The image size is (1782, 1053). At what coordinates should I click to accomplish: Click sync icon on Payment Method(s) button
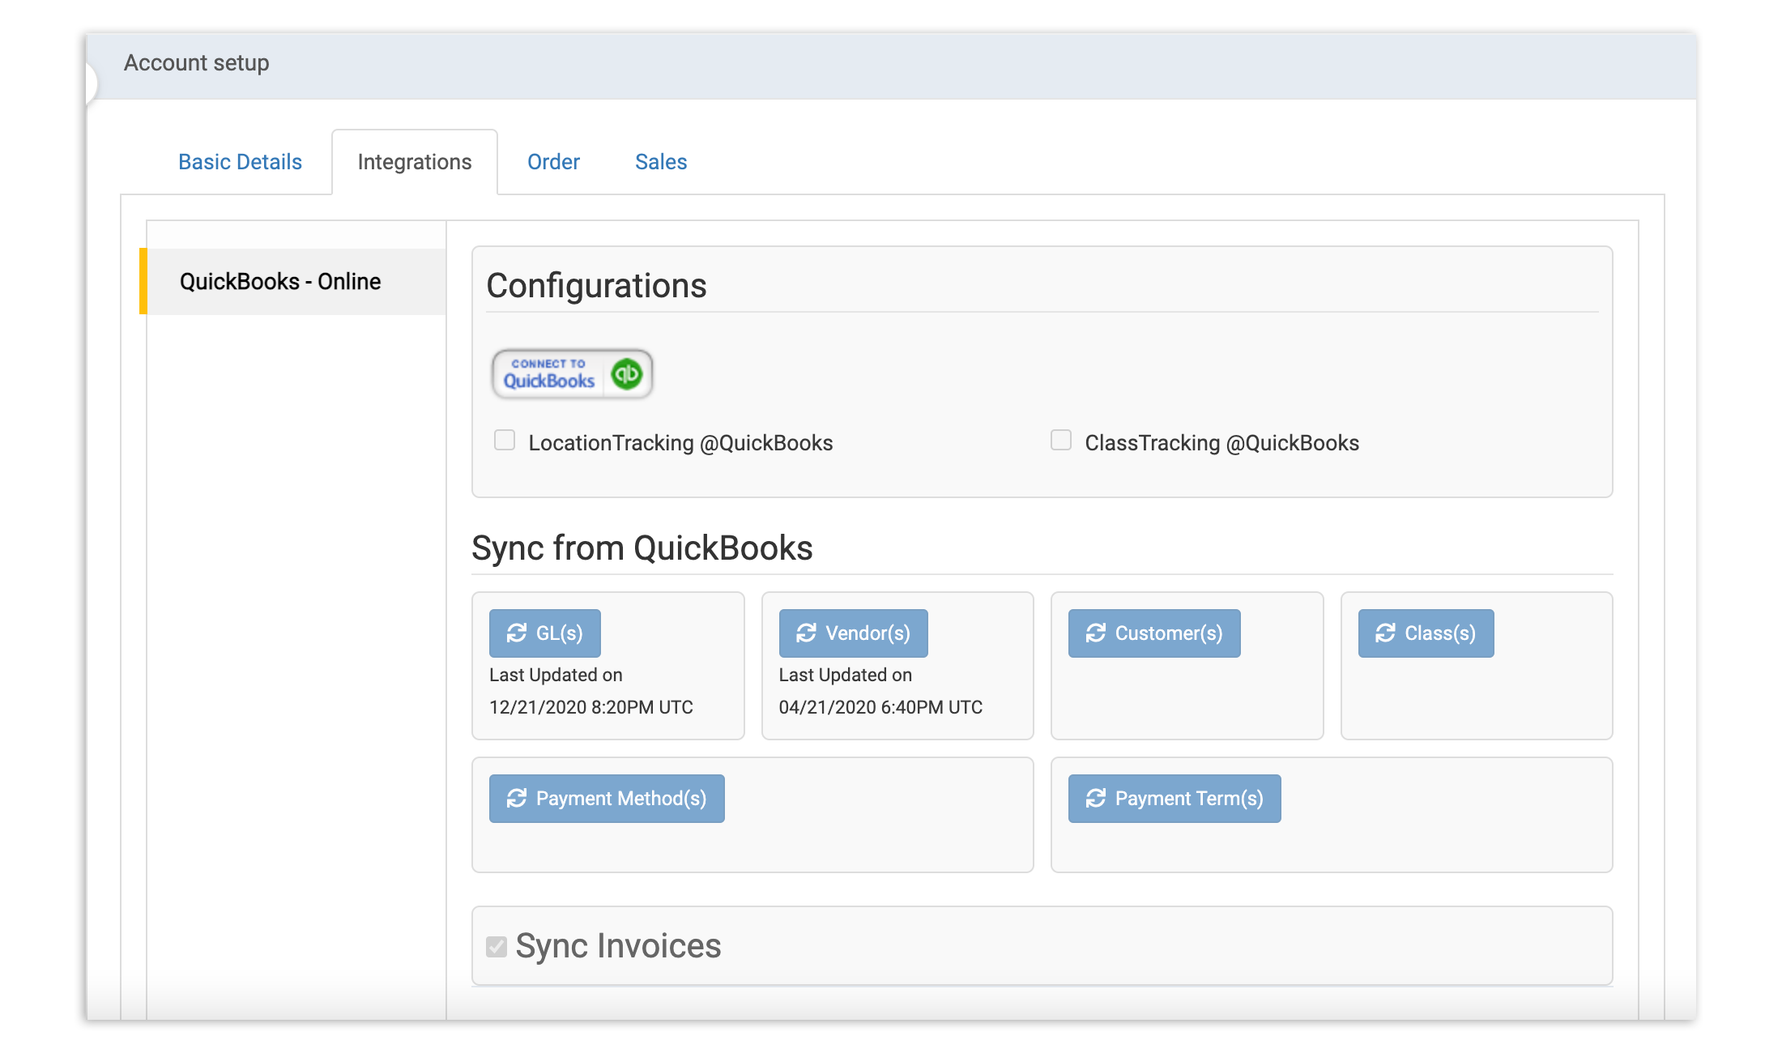517,799
